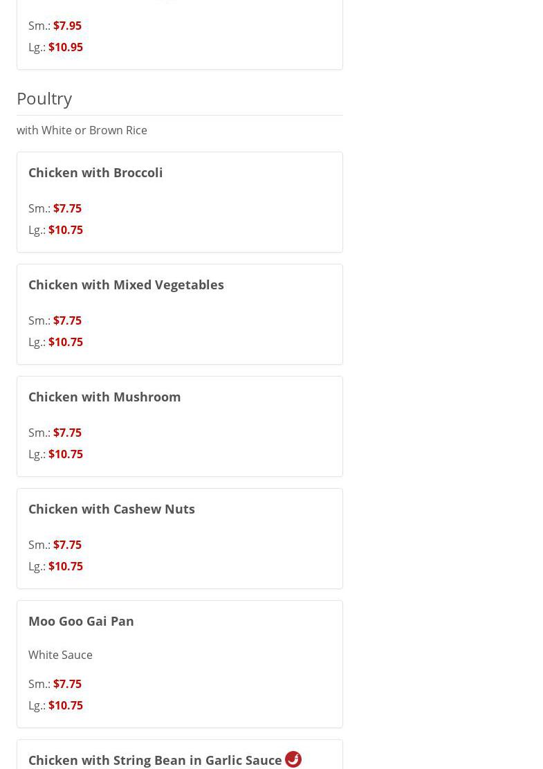The image size is (543, 769).
Task: Click the spicy chili pepper icon
Action: pos(293,759)
